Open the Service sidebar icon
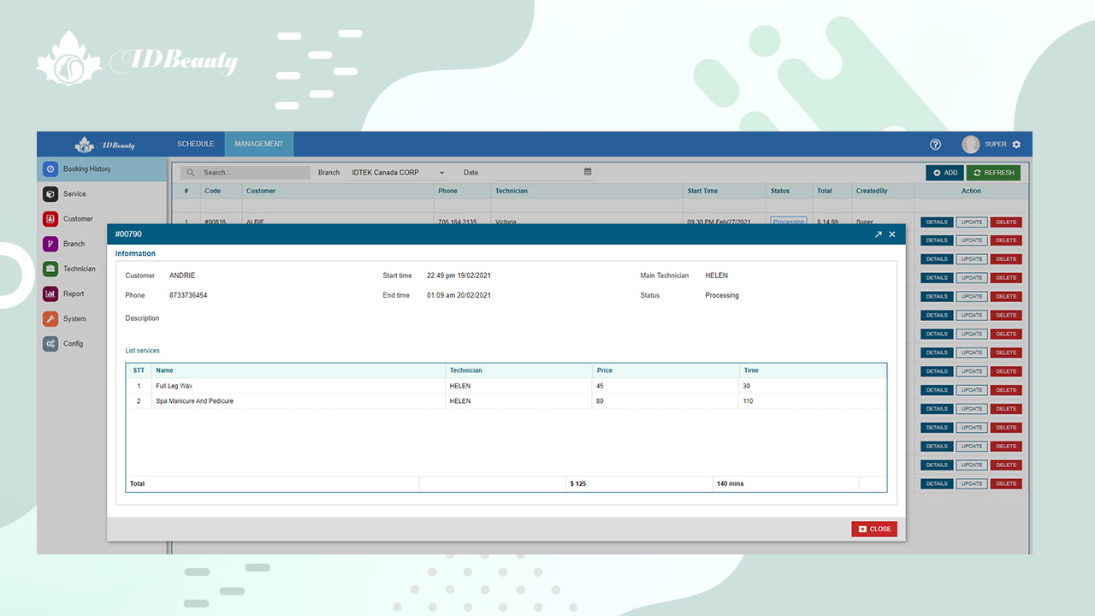Screen dimensions: 1095x616 pyautogui.click(x=50, y=194)
